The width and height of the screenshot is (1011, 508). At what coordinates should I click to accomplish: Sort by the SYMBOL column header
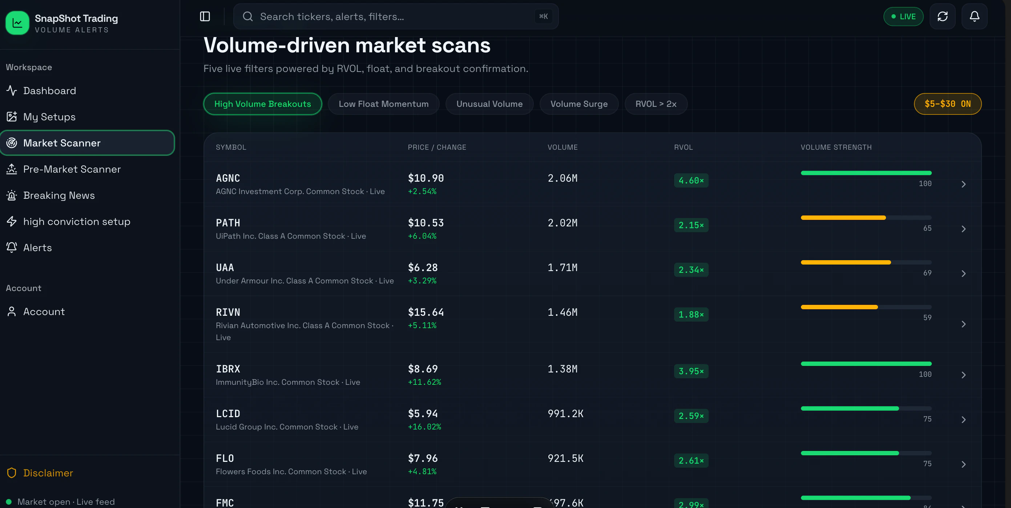click(231, 147)
